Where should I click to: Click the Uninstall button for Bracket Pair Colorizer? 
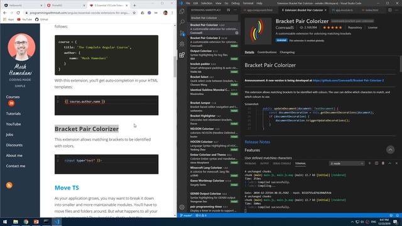point(281,40)
